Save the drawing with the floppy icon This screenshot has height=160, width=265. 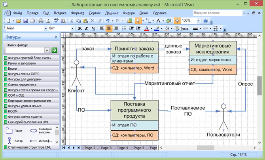25,21
